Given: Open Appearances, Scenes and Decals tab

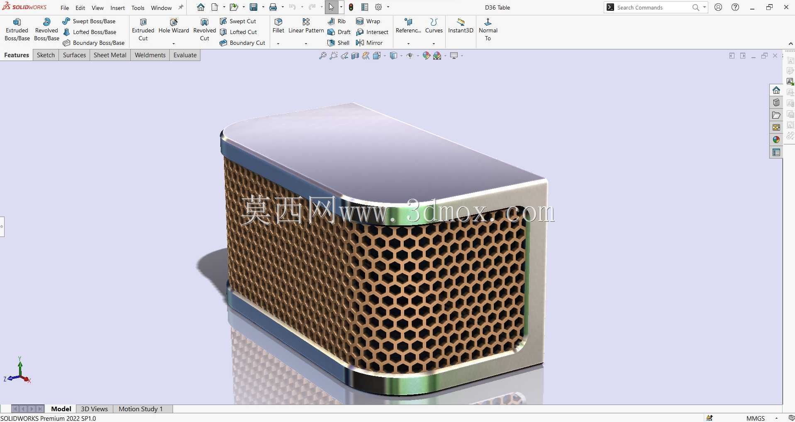Looking at the screenshot, I should [776, 140].
